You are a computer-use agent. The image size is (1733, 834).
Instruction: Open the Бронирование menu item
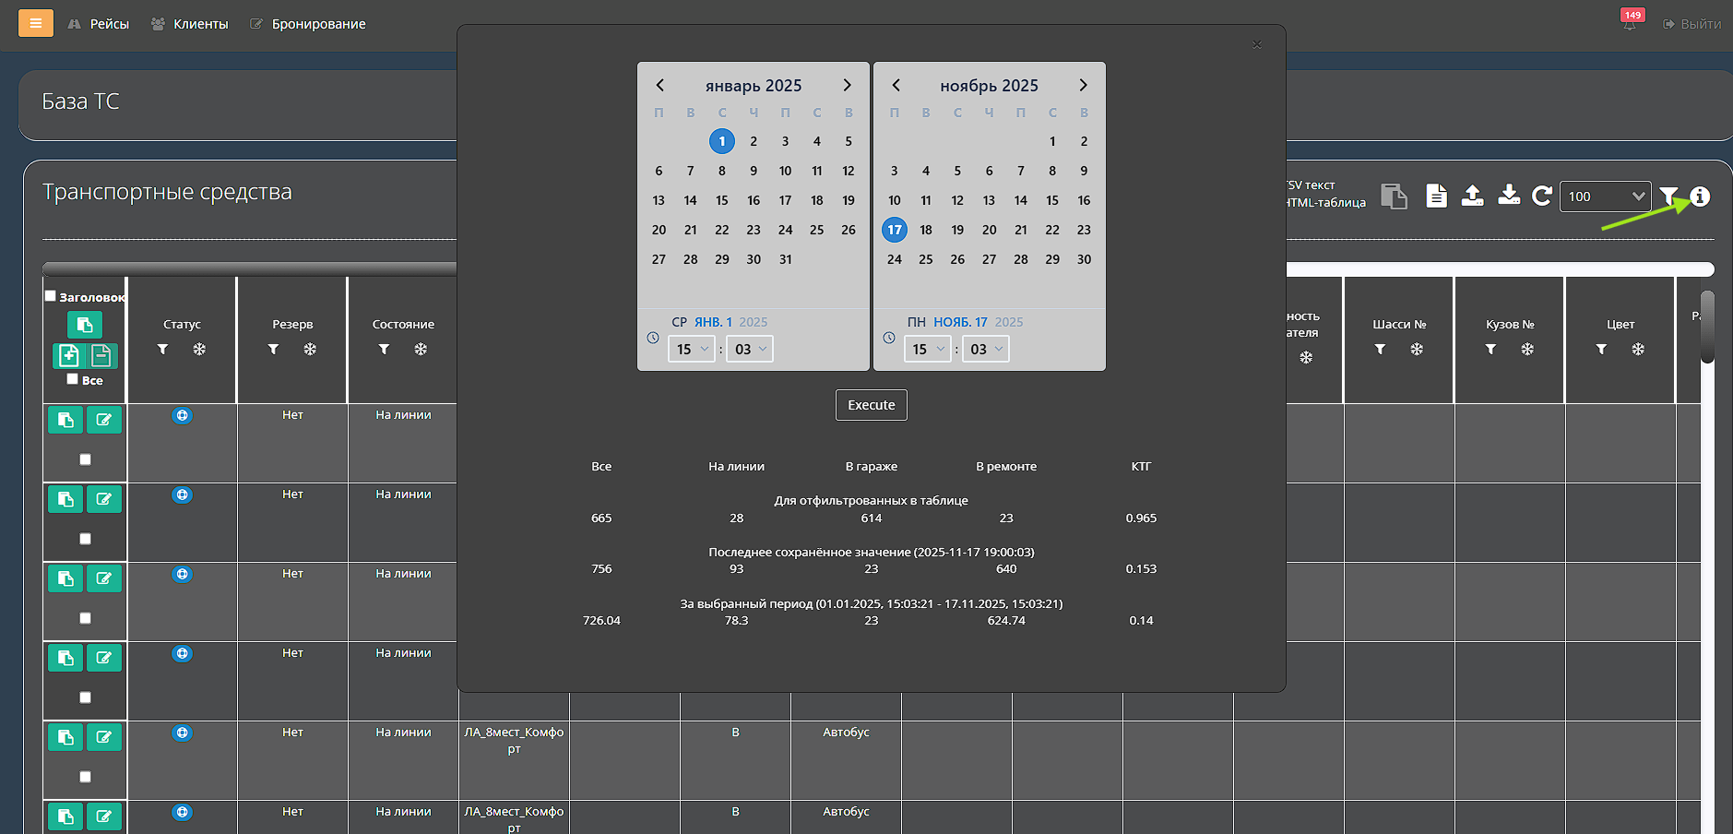(308, 24)
